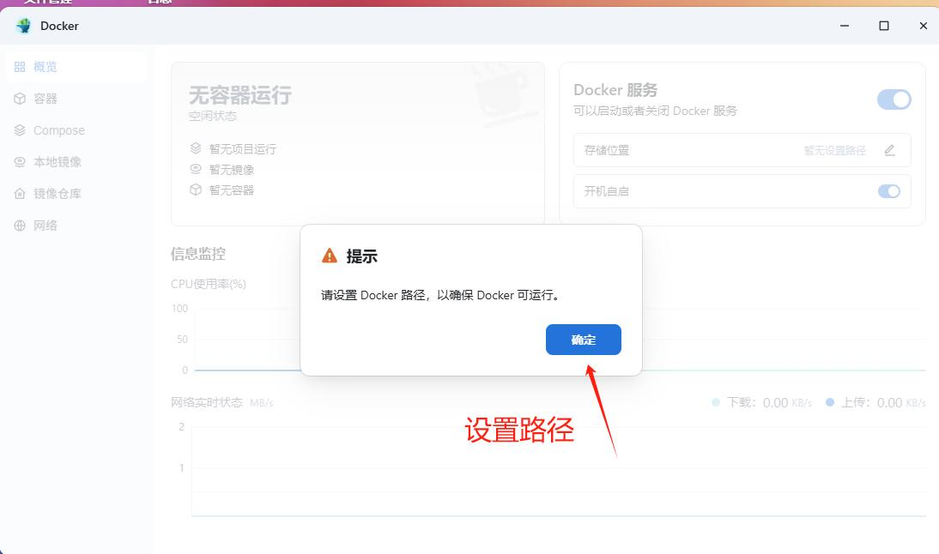Click the Compose layers icon
The height and width of the screenshot is (554, 939).
pyautogui.click(x=20, y=129)
